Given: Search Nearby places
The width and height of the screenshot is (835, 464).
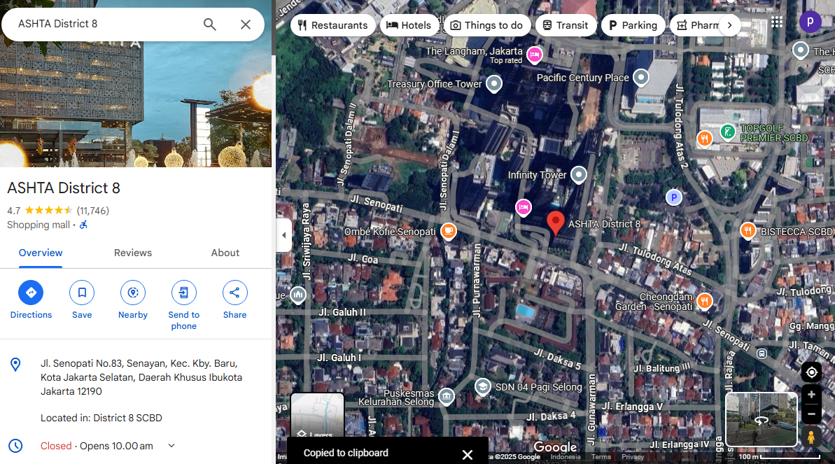Looking at the screenshot, I should (x=133, y=300).
